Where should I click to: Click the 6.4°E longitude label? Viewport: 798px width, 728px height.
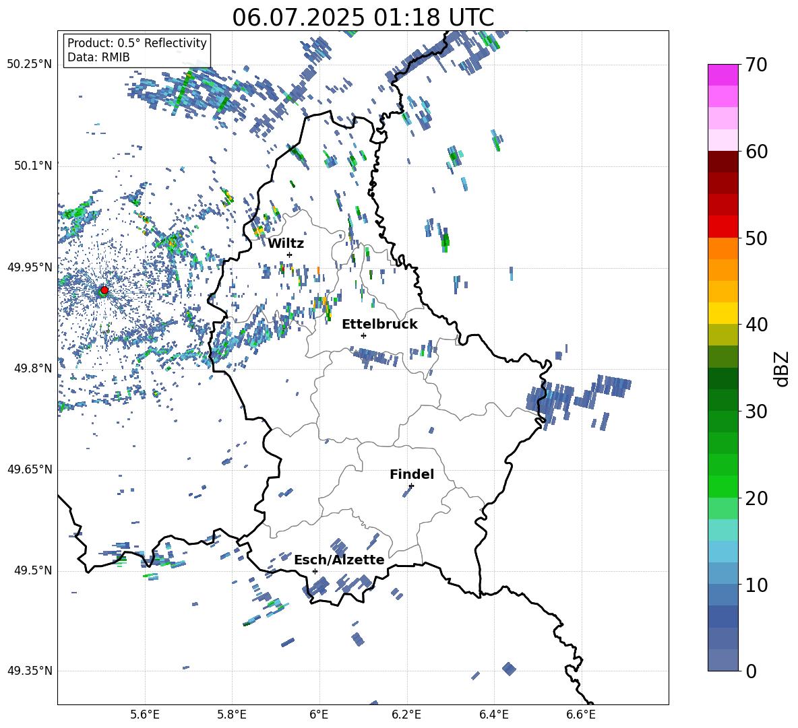(x=493, y=715)
